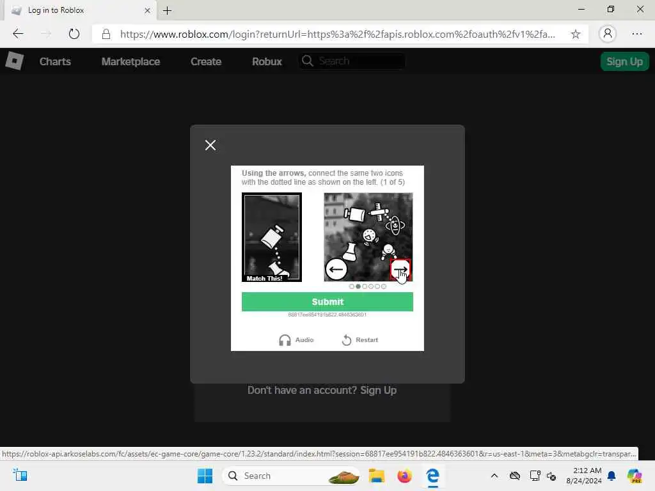Image resolution: width=655 pixels, height=491 pixels.
Task: Open the browser Settings and more menu
Action: pos(637,34)
